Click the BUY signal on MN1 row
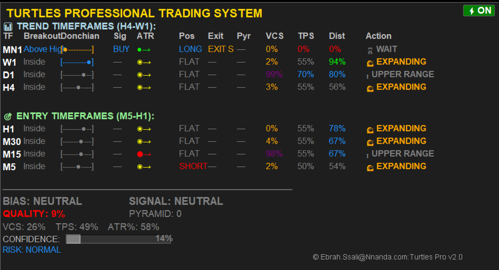 pyautogui.click(x=121, y=49)
